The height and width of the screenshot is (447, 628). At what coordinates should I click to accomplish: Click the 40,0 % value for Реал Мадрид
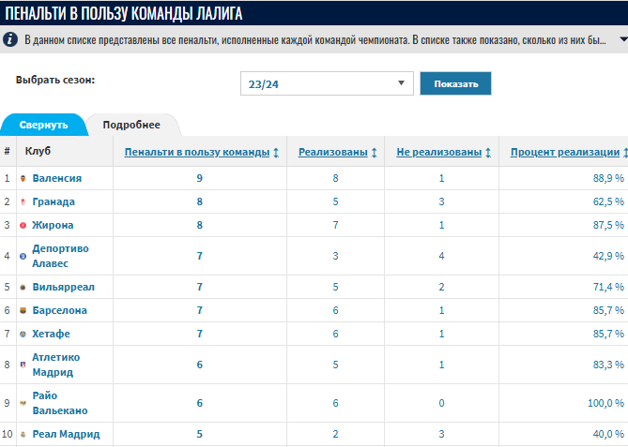point(608,435)
